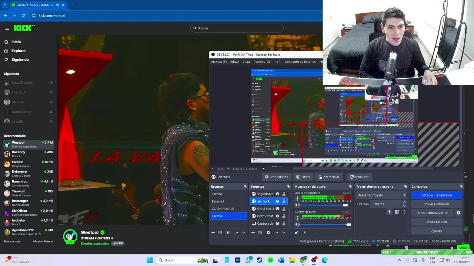Toggle the lock on botrix chat source
The width and height of the screenshot is (474, 266).
[284, 216]
